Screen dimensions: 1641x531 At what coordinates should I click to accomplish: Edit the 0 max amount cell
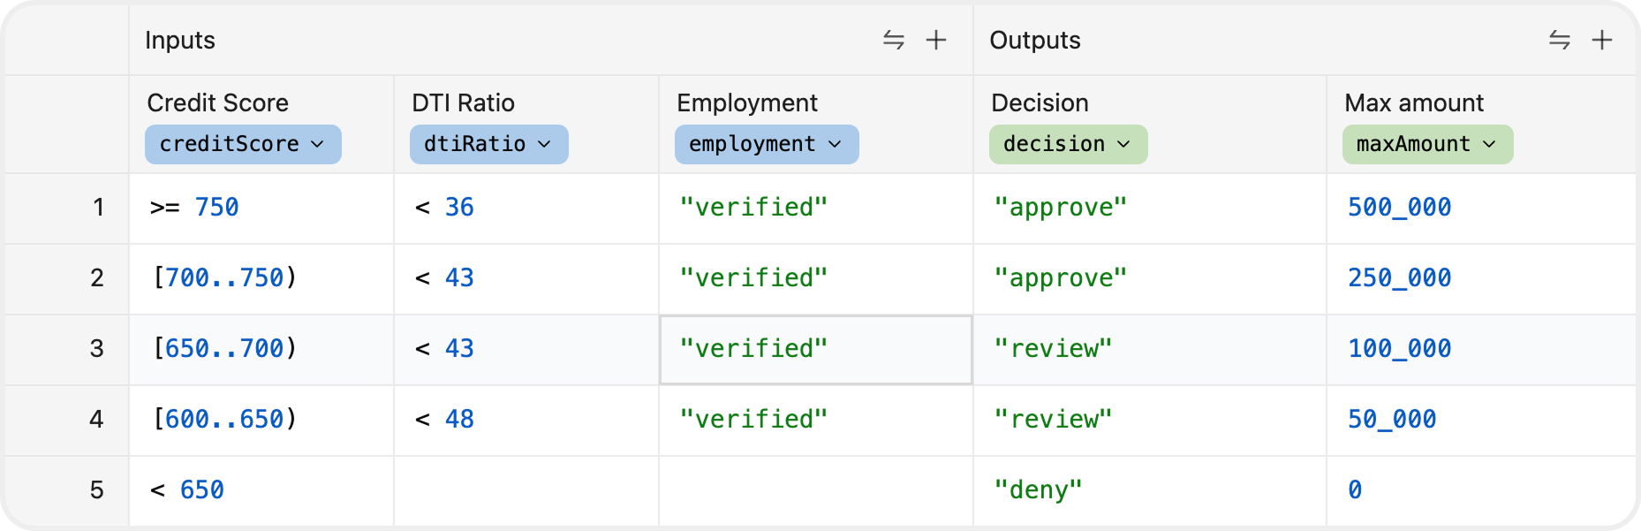coord(1481,490)
